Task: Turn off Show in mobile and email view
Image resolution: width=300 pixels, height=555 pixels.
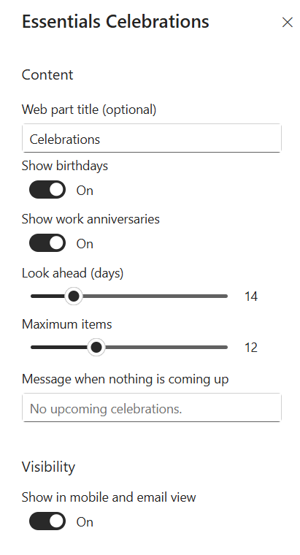Action: click(x=47, y=521)
